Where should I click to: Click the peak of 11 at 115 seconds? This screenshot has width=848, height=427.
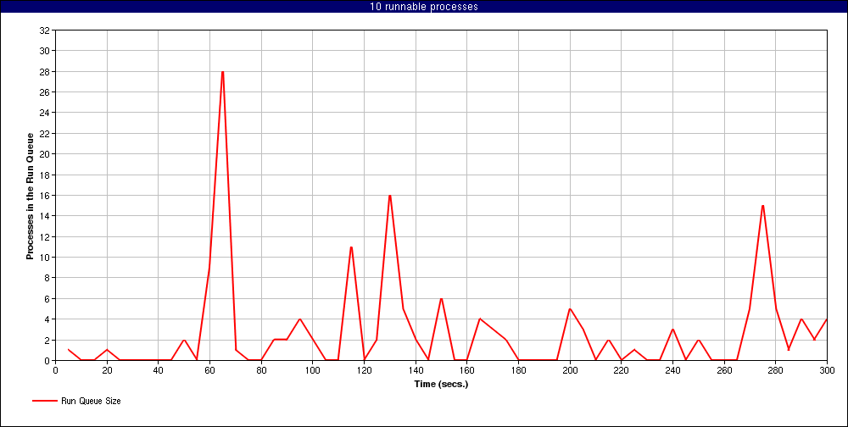click(x=351, y=247)
